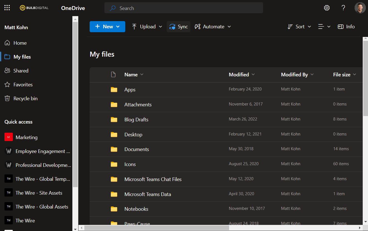The height and width of the screenshot is (231, 368).
Task: Click the Blog Drafts folder icon
Action: [114, 119]
